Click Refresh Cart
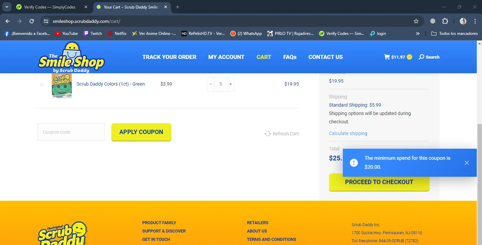 (281, 134)
